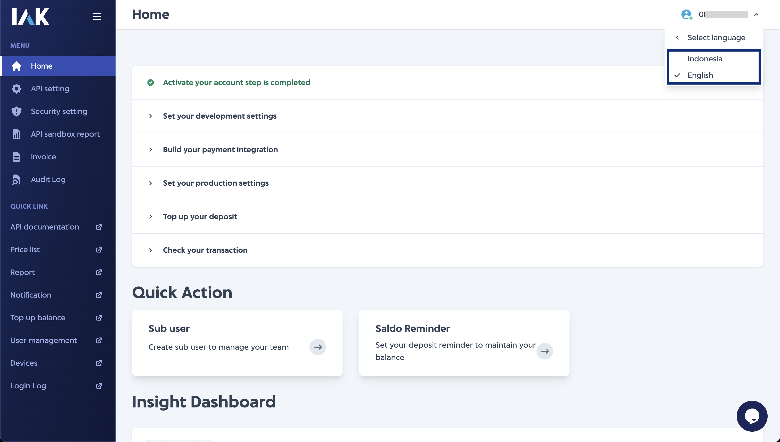Click the Saldo Reminder arrow button
This screenshot has height=442, width=780.
point(545,351)
